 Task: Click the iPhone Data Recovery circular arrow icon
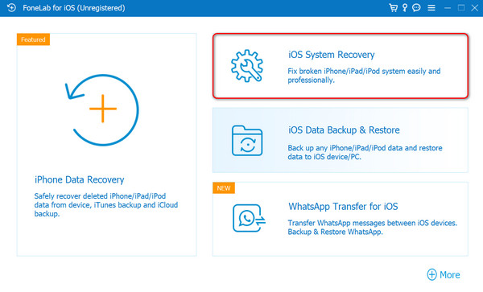102,109
